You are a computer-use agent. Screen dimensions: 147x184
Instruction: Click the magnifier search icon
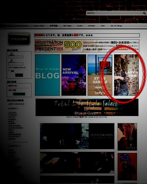(144, 13)
